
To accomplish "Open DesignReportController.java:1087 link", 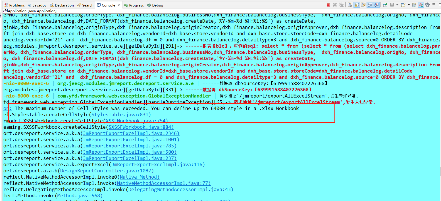I will pyautogui.click(x=107, y=171).
